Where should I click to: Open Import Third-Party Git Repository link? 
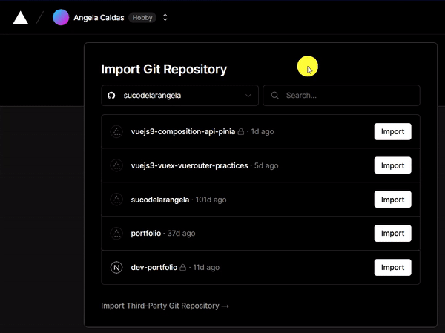[x=165, y=306]
